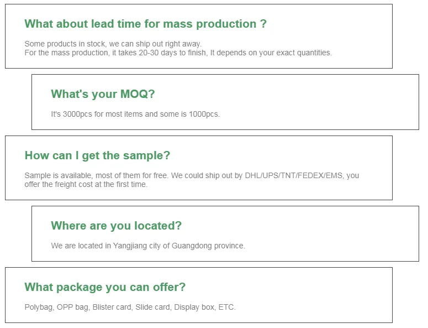Click the word '1000pcs' in MOQ answer
The width and height of the screenshot is (428, 328).
(x=204, y=114)
